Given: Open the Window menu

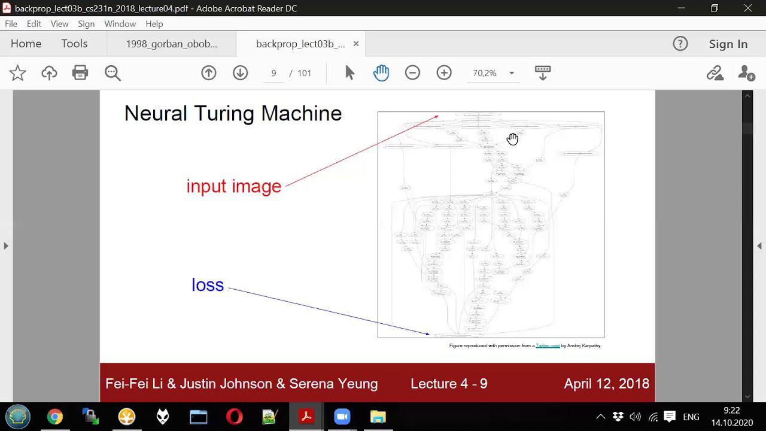Looking at the screenshot, I should pyautogui.click(x=120, y=24).
